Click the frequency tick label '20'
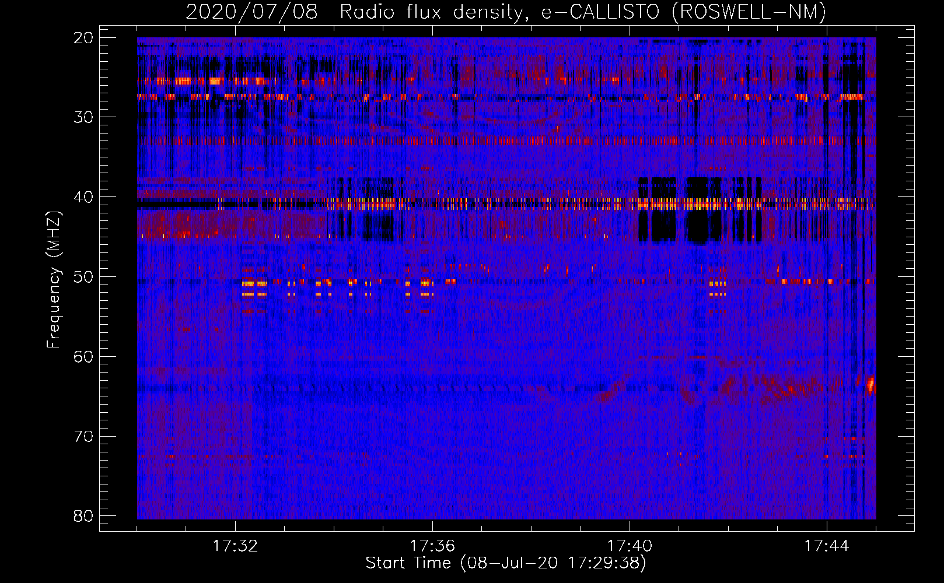Screen dimensions: 944x583 click(x=84, y=38)
